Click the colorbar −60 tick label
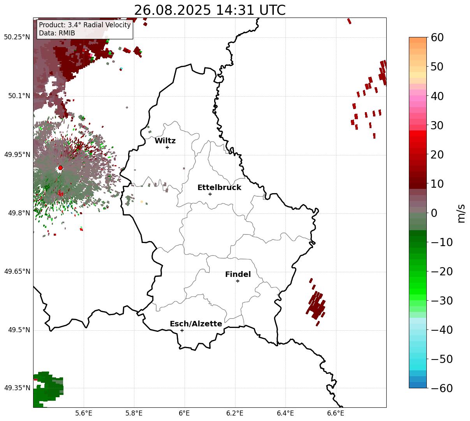The height and width of the screenshot is (421, 470). (x=442, y=388)
